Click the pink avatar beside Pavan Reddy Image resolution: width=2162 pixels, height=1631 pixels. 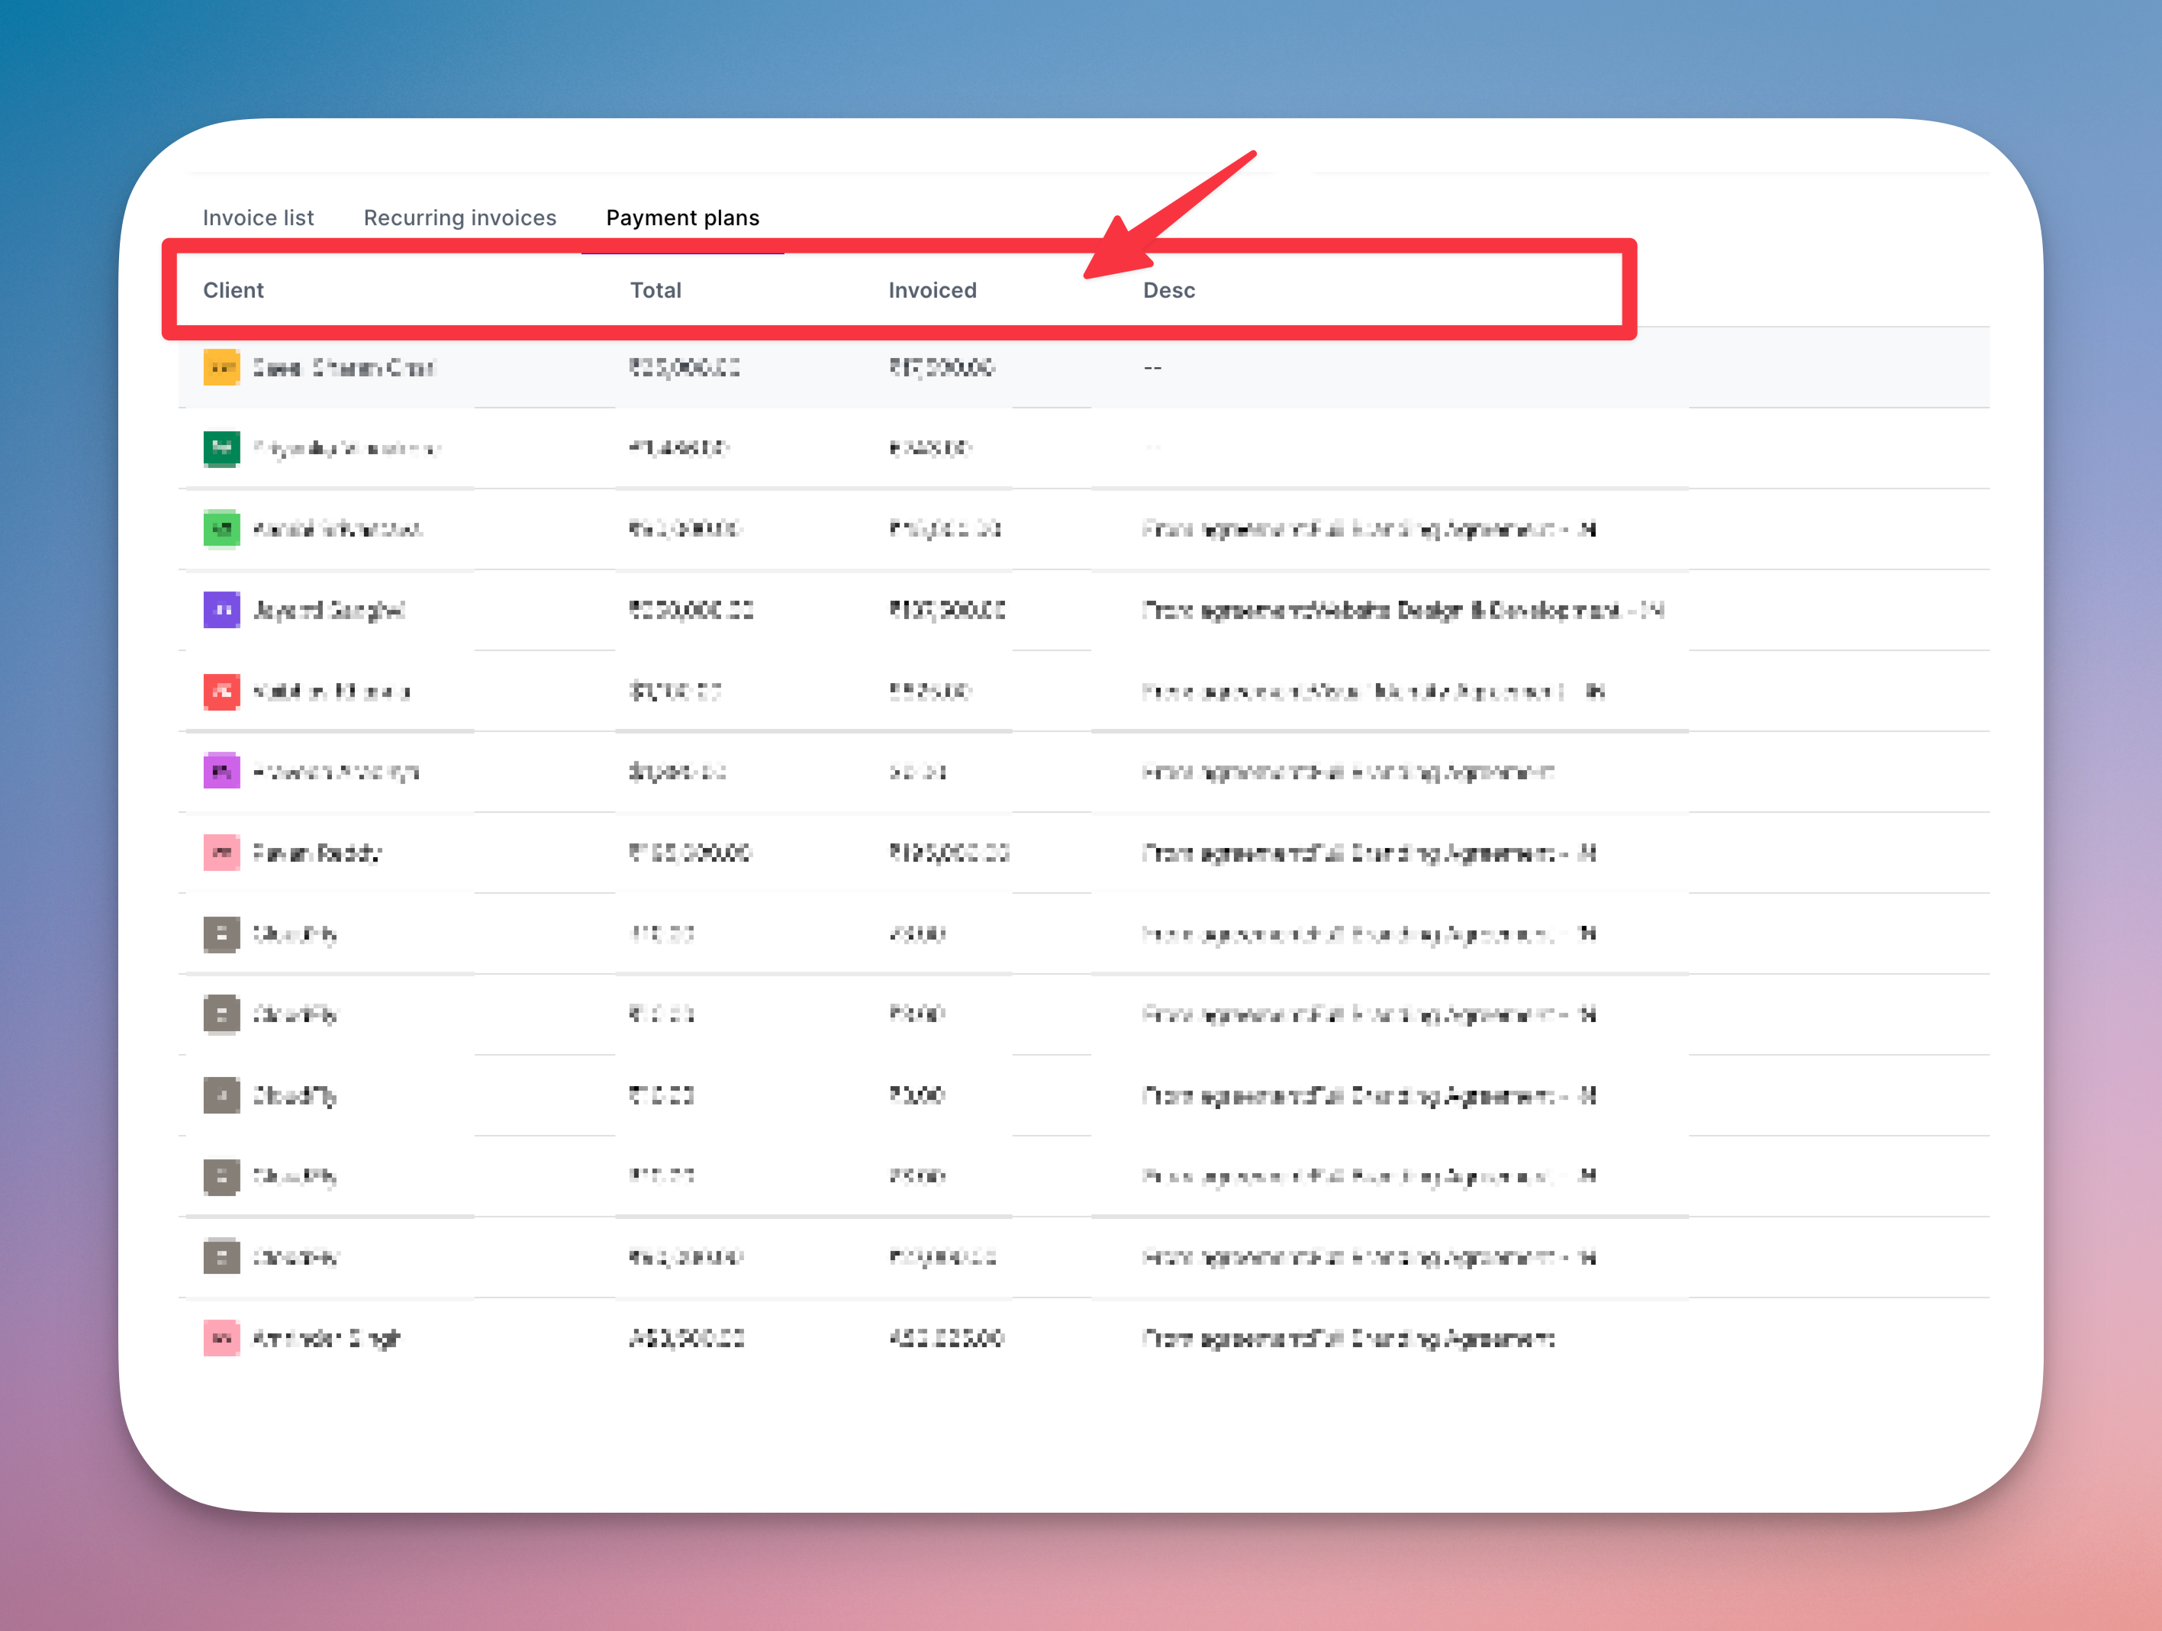pyautogui.click(x=222, y=853)
